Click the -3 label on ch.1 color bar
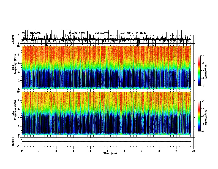 [203, 56]
